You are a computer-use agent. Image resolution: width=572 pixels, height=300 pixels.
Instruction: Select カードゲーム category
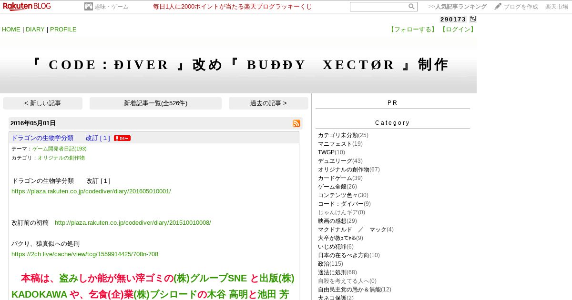tap(335, 178)
